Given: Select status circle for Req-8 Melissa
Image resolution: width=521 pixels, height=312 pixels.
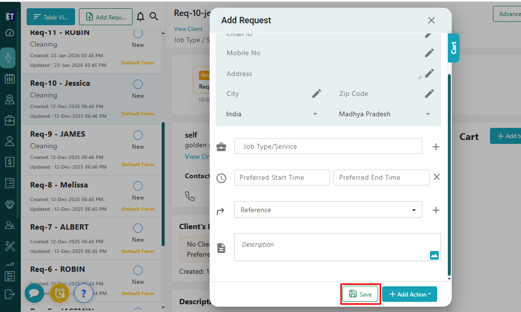Looking at the screenshot, I should (138, 186).
